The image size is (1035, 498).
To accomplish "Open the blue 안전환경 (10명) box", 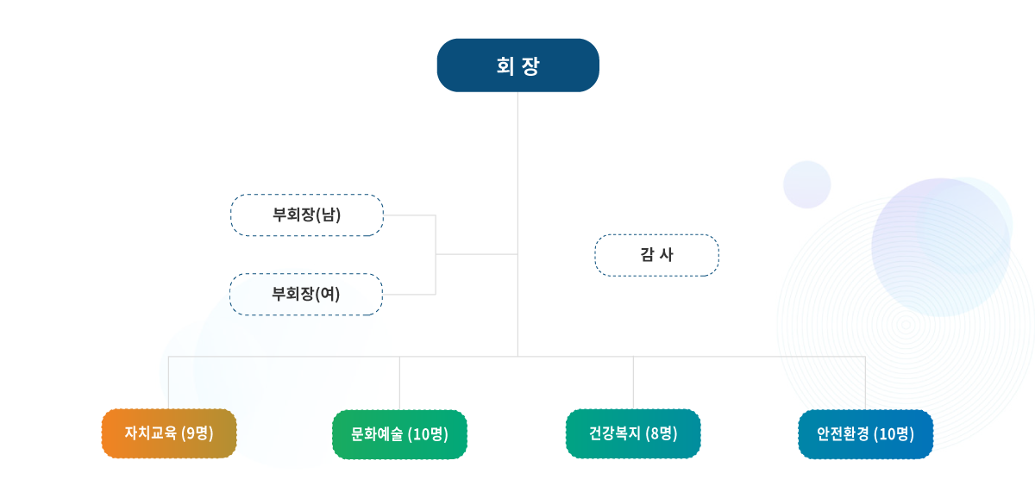I will pos(865,434).
